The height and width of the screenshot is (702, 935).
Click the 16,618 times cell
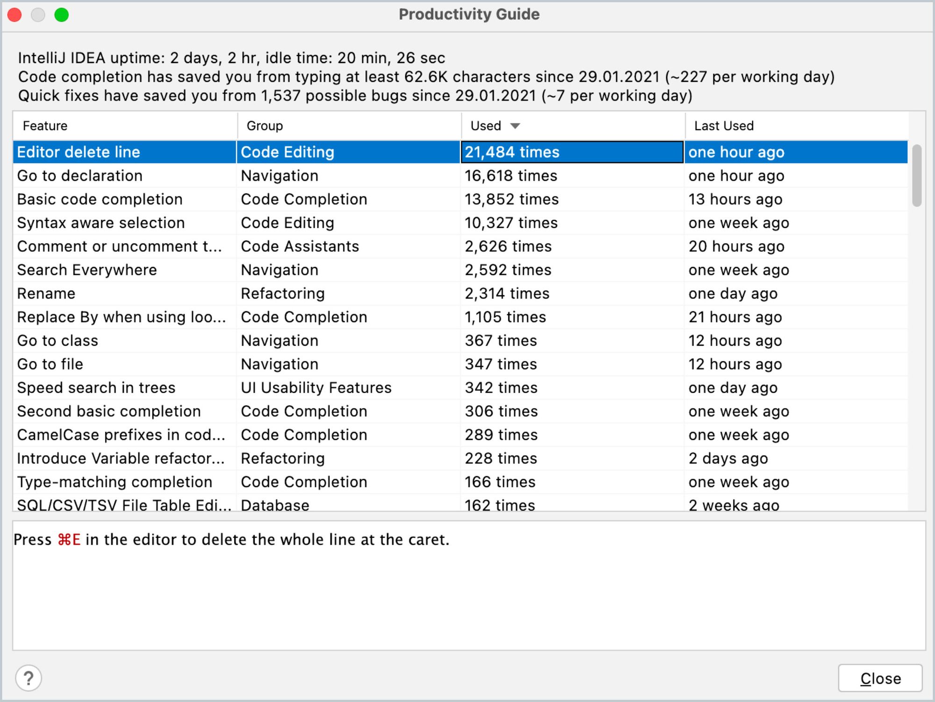(573, 176)
